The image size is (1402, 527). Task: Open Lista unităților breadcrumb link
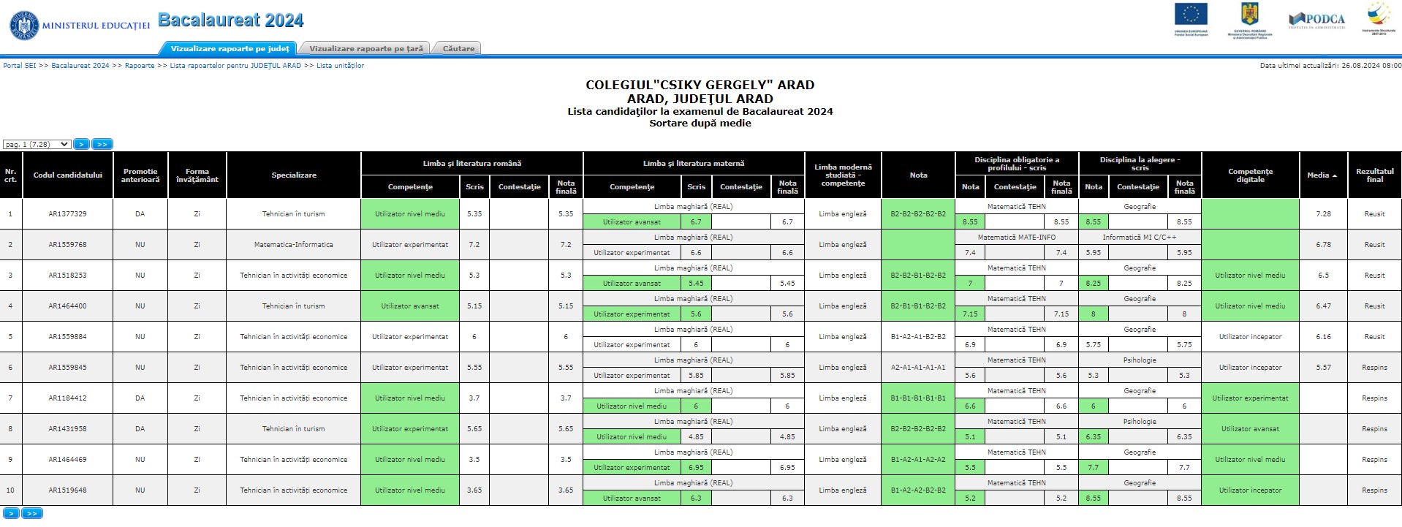click(x=340, y=66)
